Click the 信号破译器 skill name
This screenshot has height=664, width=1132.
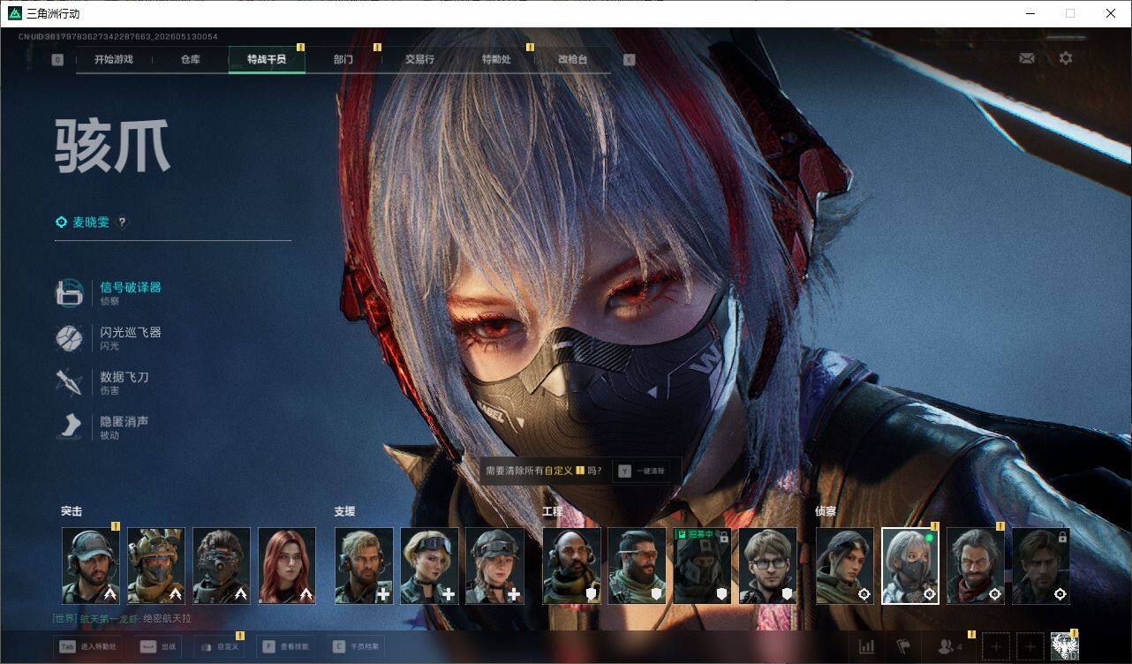(x=130, y=287)
